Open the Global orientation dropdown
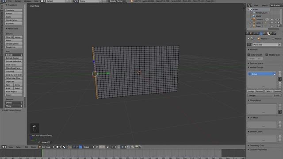Image resolution: width=283 pixels, height=159 pixels. pos(88,147)
